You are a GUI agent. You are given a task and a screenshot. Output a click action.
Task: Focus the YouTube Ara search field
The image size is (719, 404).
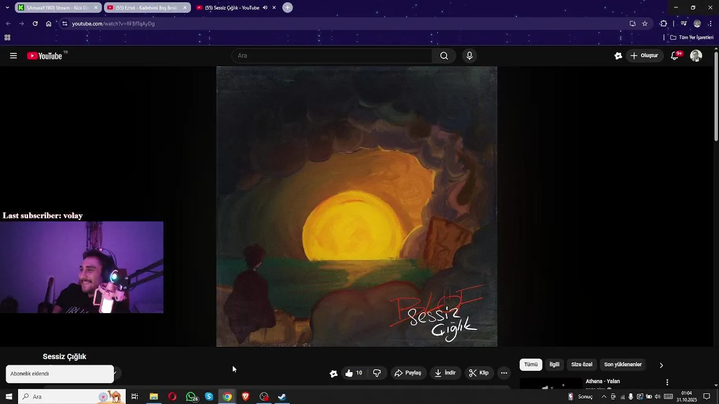point(332,56)
